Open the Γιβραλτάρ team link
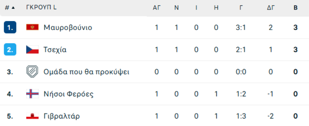309x126 pixels. (x=62, y=116)
